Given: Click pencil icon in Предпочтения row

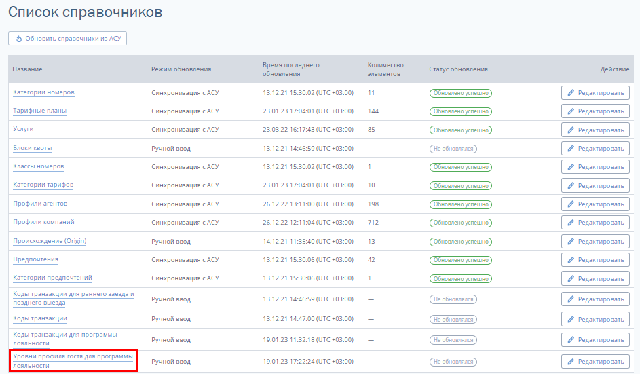Looking at the screenshot, I should (x=571, y=260).
